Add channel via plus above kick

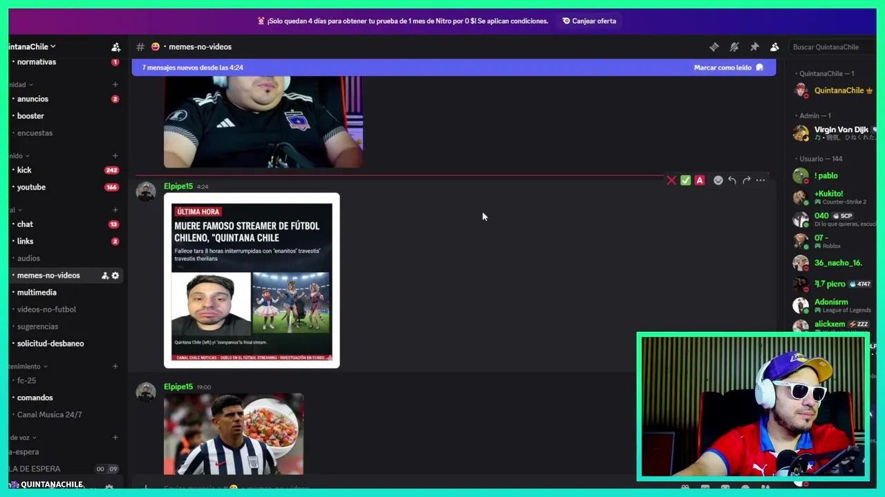(x=115, y=156)
